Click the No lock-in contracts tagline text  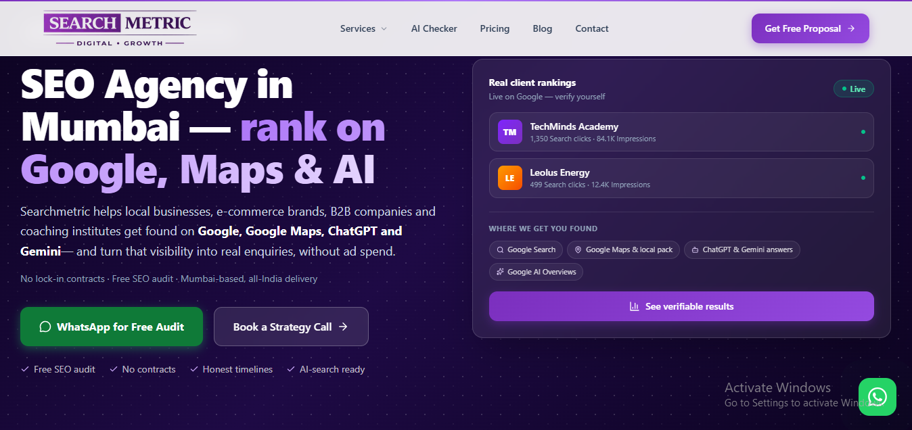point(168,279)
